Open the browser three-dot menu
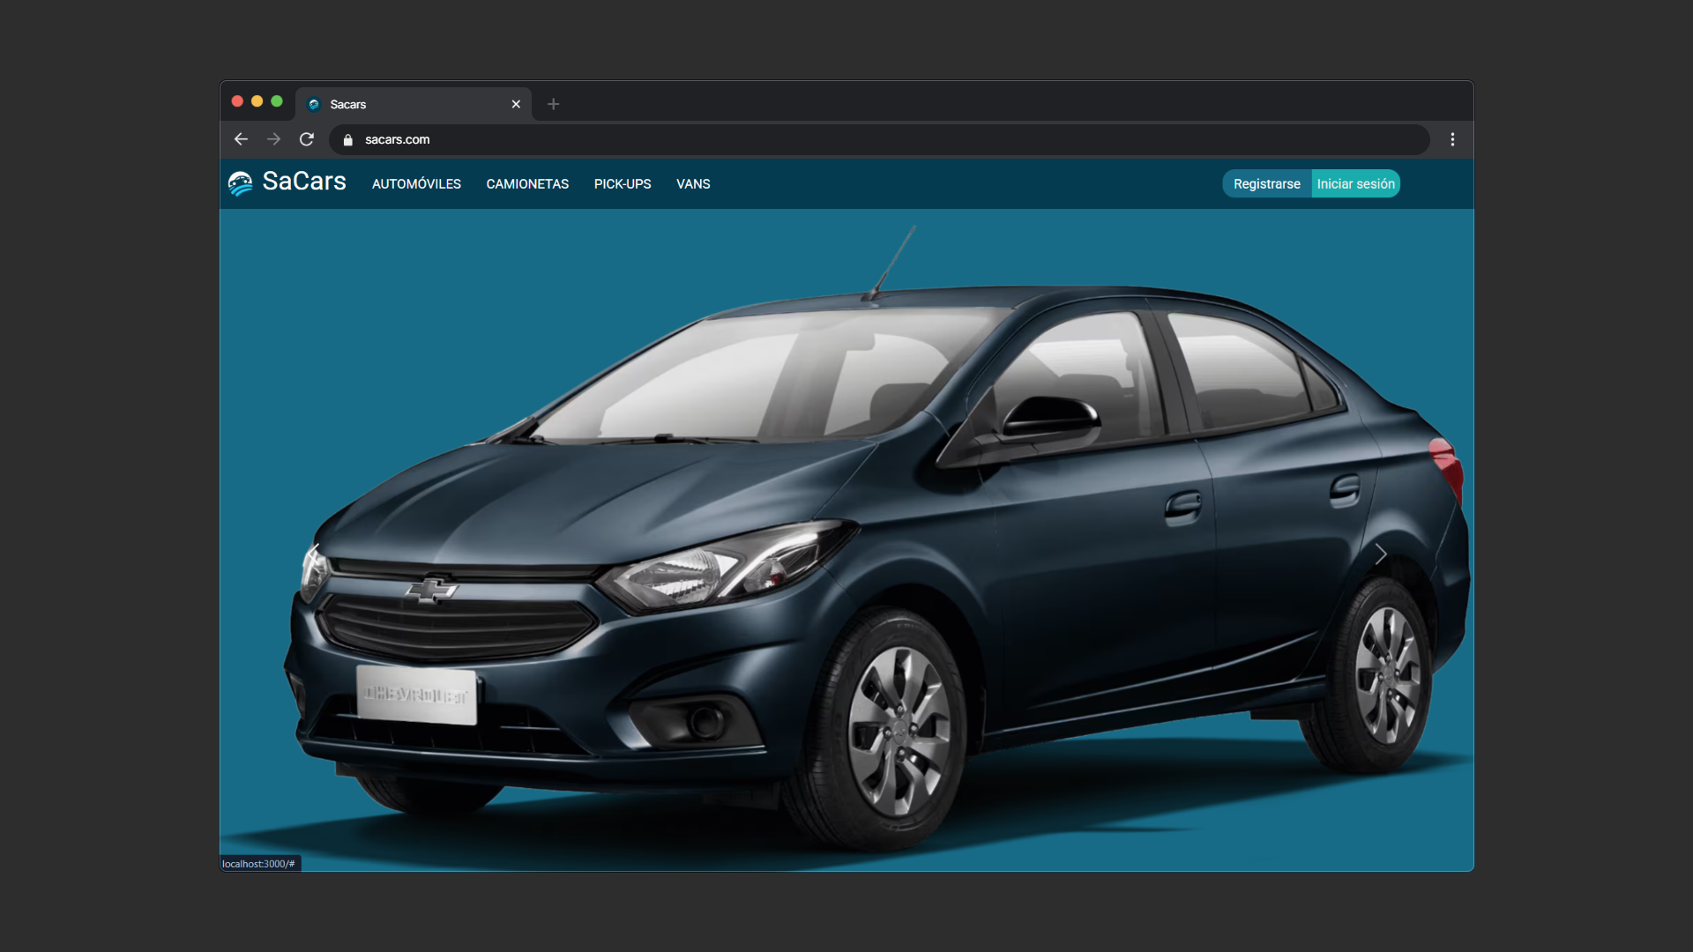 pos(1452,139)
